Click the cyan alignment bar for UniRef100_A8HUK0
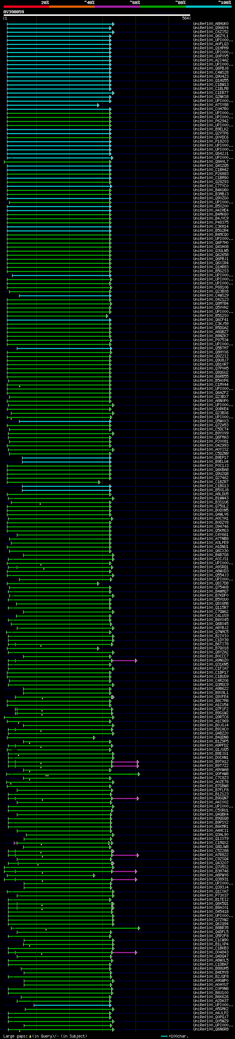The image size is (235, 1039). pos(60,24)
